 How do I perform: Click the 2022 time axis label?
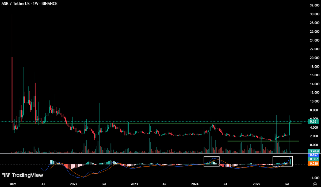74,184
